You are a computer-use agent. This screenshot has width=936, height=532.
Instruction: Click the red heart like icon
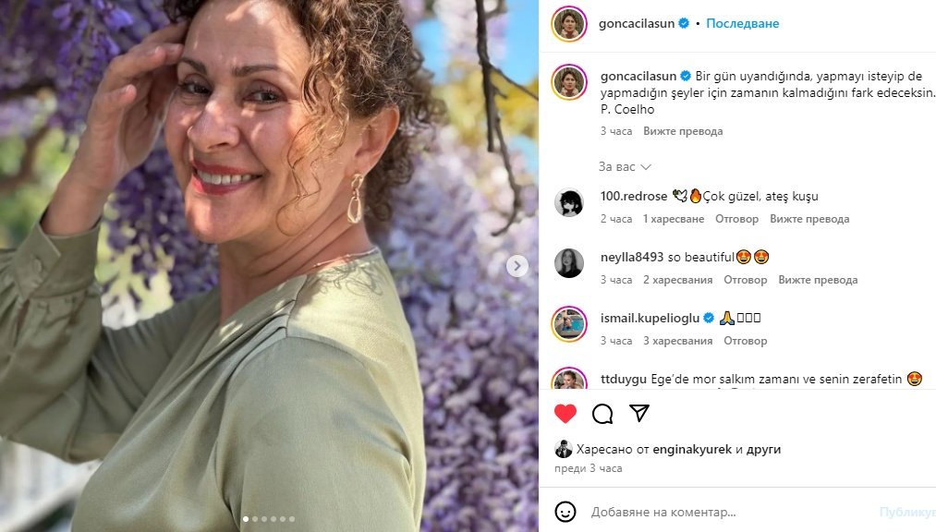coord(565,413)
